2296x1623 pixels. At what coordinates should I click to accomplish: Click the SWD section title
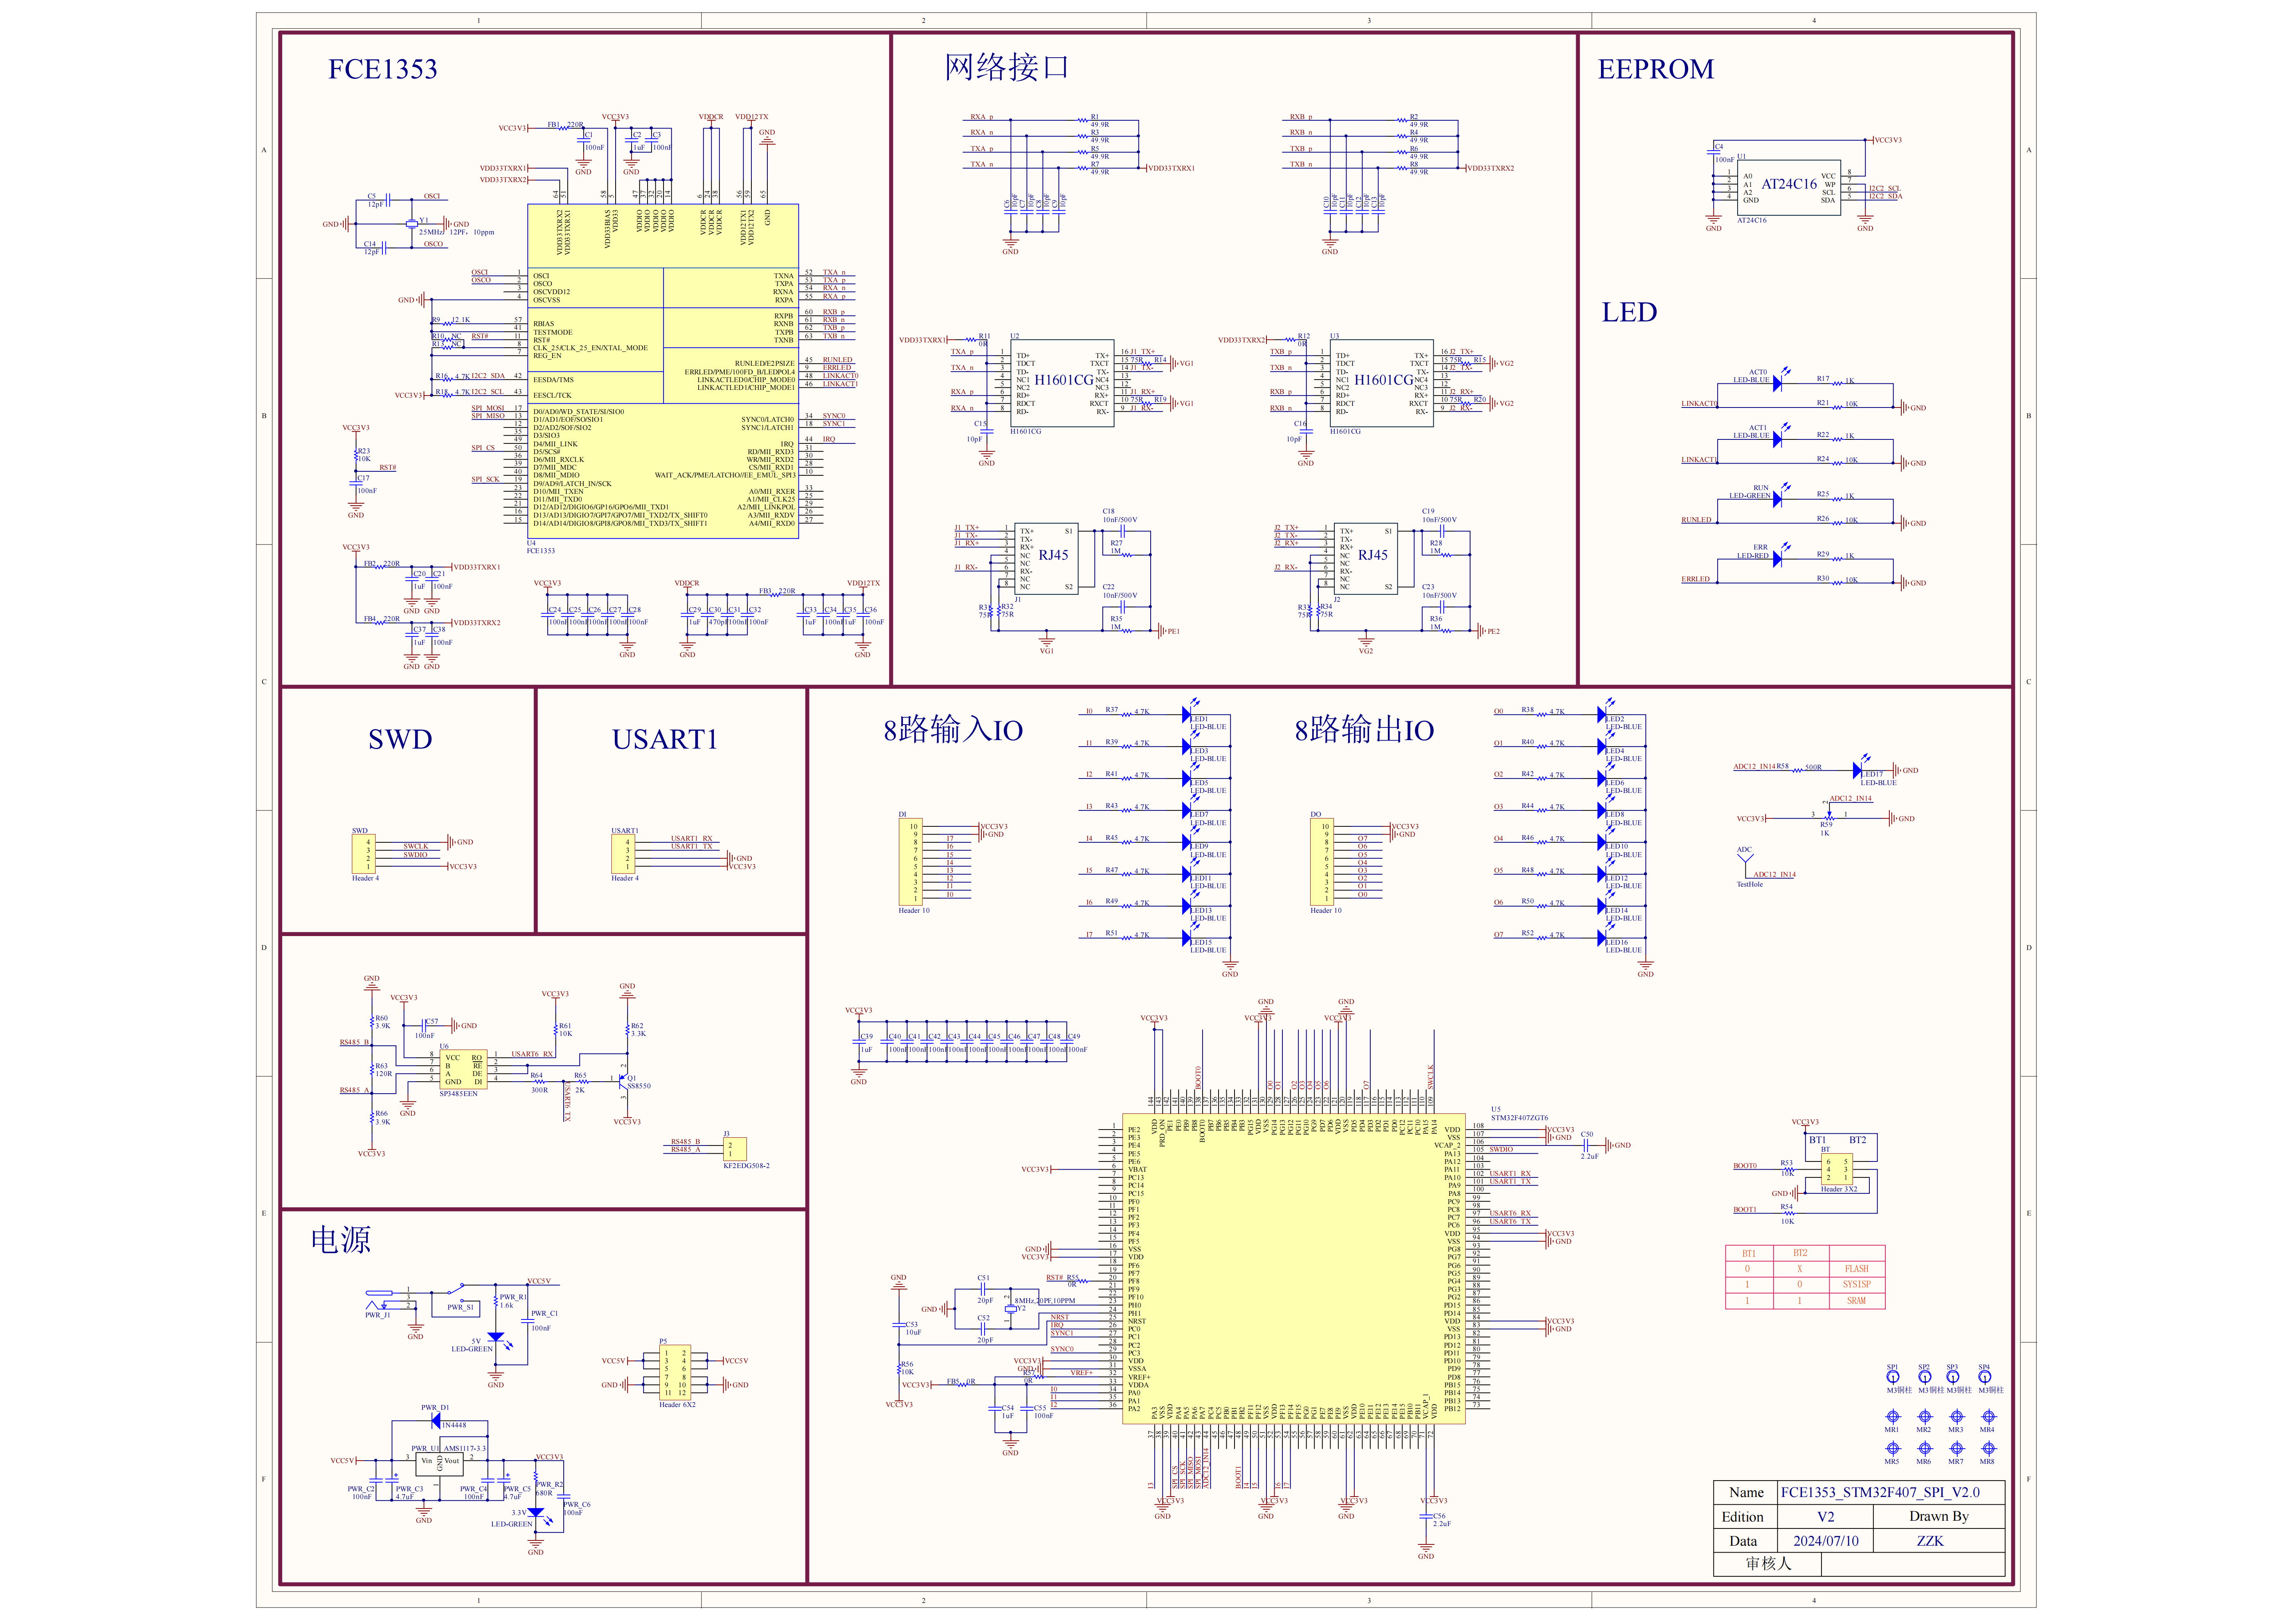tap(400, 739)
